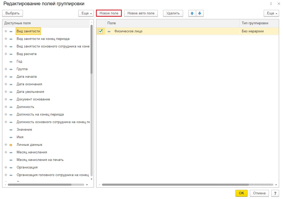Viewport: 283px width, 199px height.
Task: Expand the Вид расчета node
Action: 6,54
